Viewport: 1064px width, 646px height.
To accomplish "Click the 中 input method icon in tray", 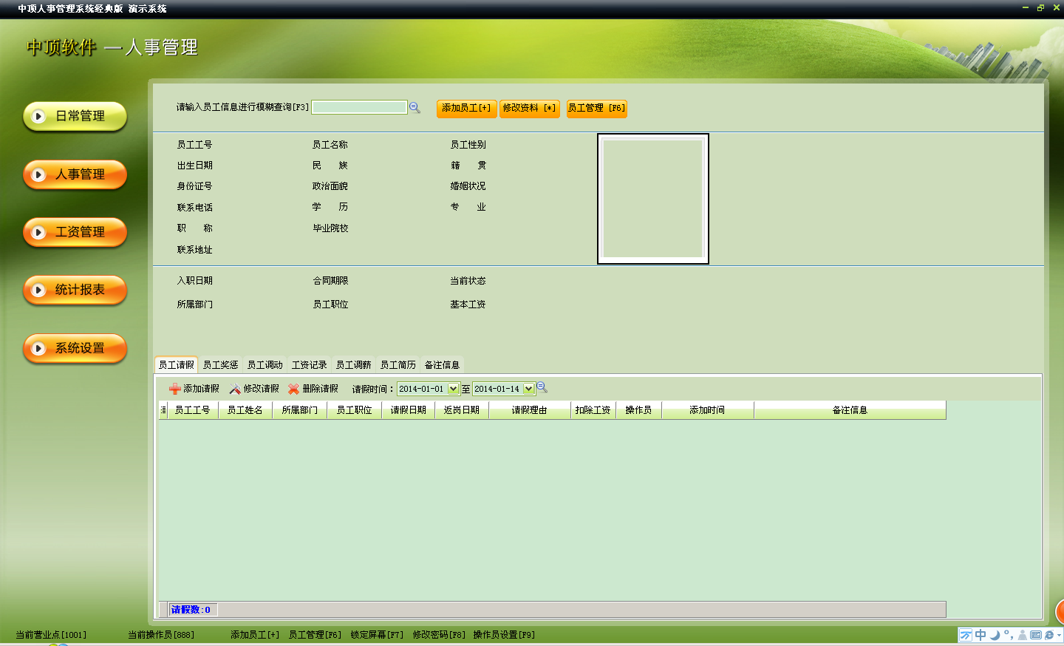I will coord(981,635).
